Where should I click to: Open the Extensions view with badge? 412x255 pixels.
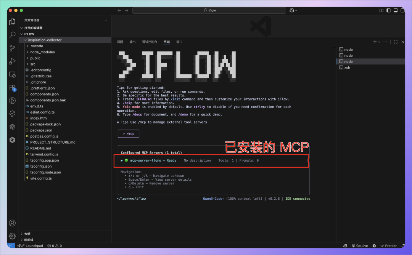(12, 88)
